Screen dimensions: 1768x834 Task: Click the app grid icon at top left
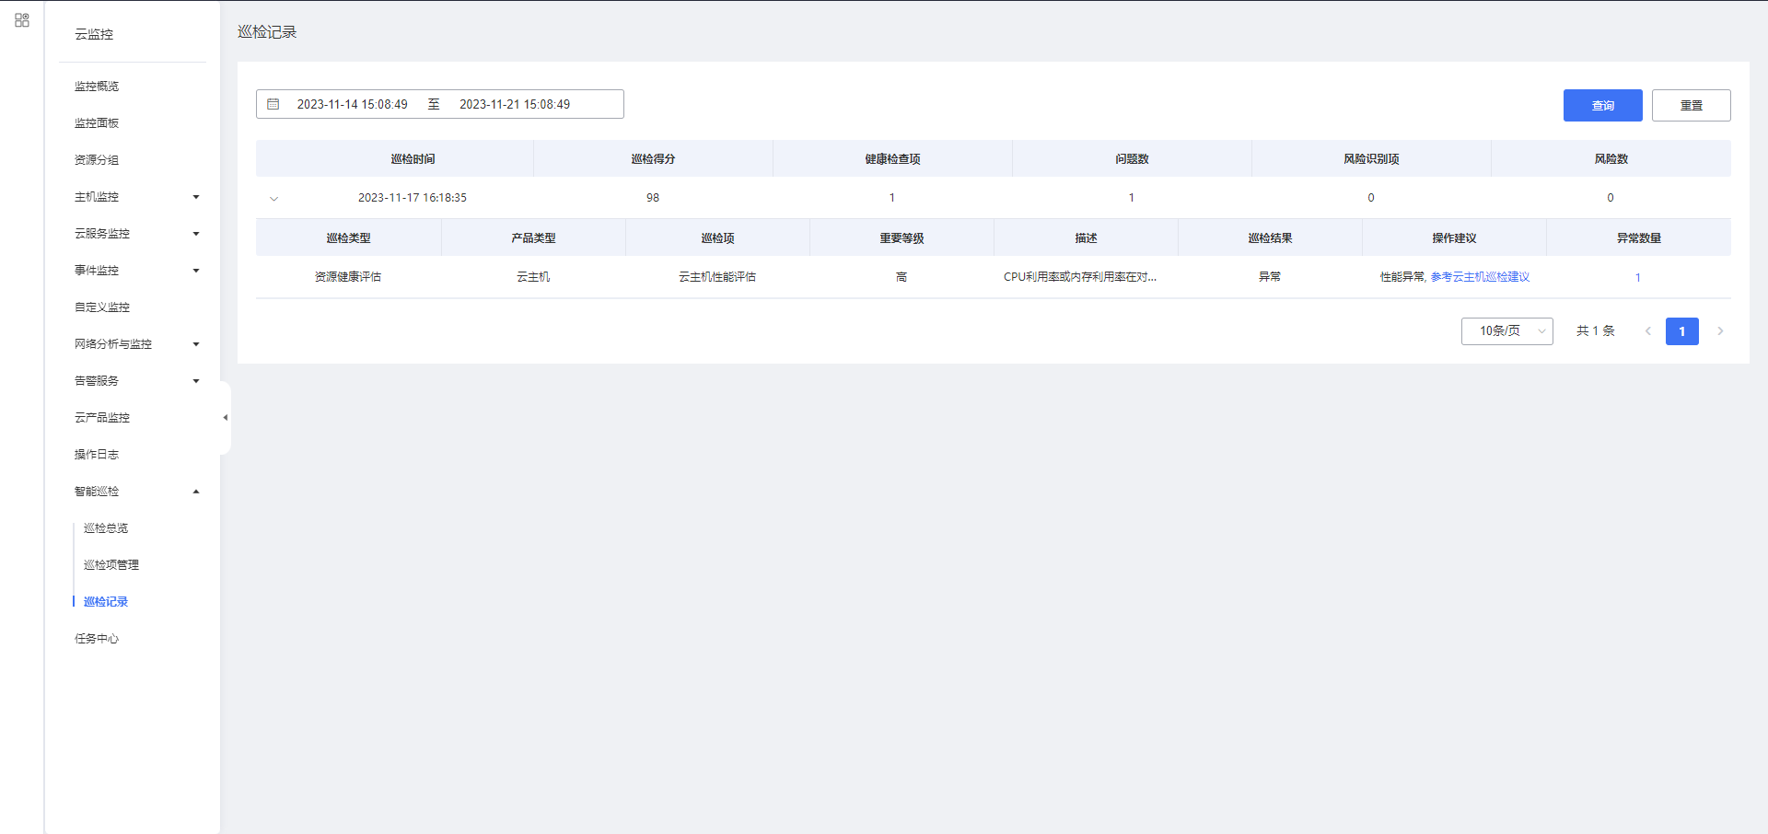[x=22, y=20]
